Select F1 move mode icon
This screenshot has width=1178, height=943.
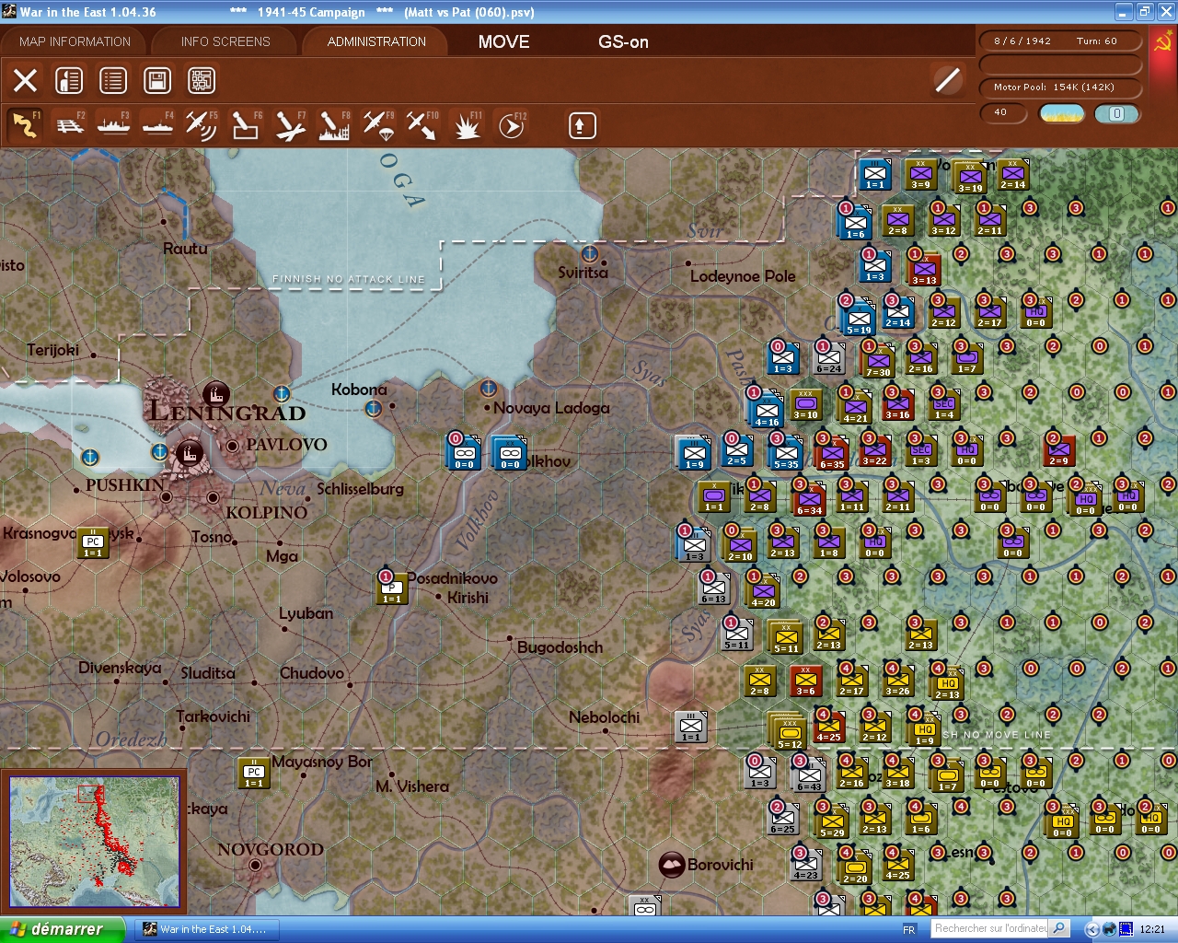coord(25,125)
